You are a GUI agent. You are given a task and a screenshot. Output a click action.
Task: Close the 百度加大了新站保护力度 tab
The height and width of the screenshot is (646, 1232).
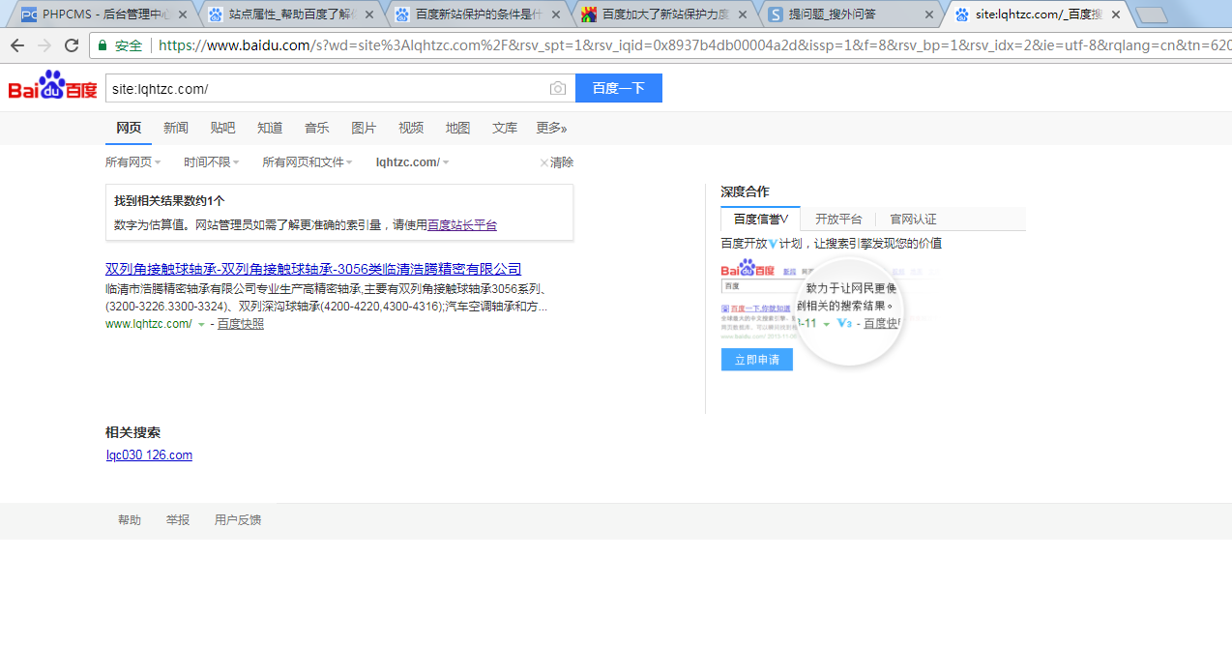[743, 15]
